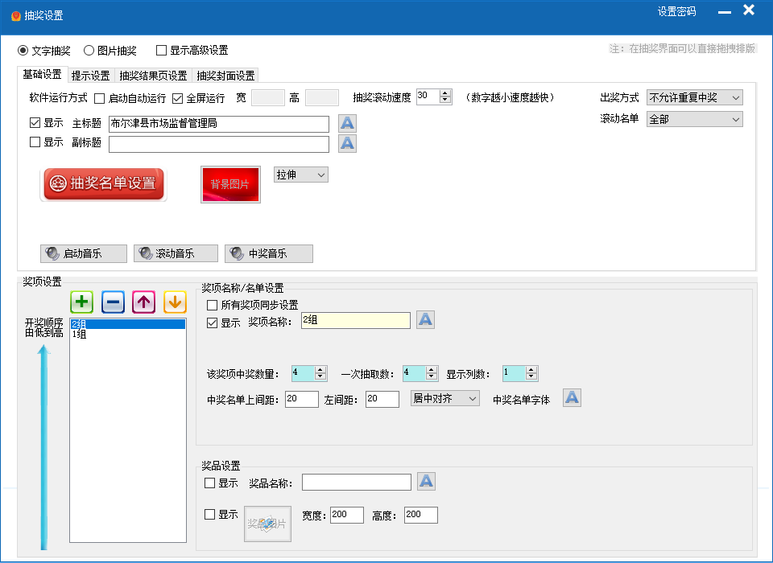Image resolution: width=773 pixels, height=563 pixels.
Task: Switch to the 提示设置 tab
Action: click(90, 76)
